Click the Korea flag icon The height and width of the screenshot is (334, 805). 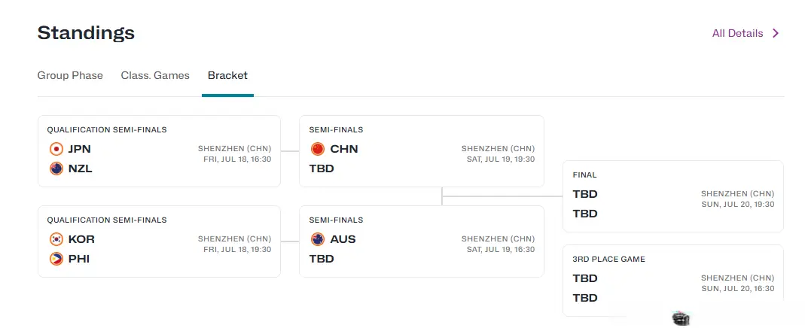click(x=56, y=239)
